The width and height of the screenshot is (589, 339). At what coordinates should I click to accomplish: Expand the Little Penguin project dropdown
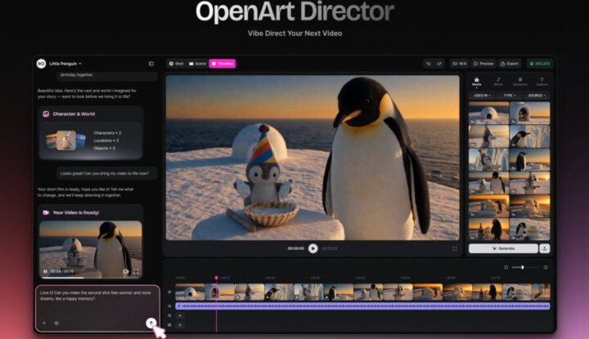(x=65, y=64)
